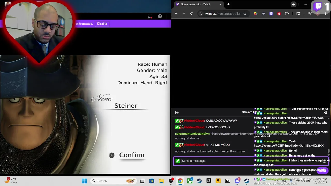
Task: Click the help question mark icon above game
Action: 160,16
